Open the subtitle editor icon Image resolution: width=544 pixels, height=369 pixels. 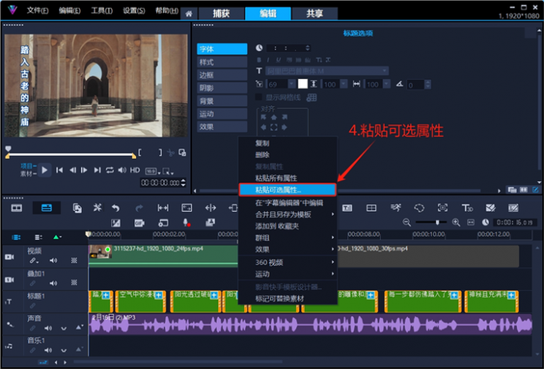click(x=347, y=208)
